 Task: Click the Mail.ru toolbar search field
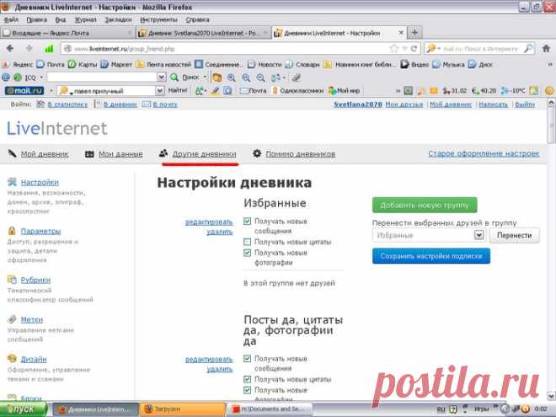(x=111, y=91)
